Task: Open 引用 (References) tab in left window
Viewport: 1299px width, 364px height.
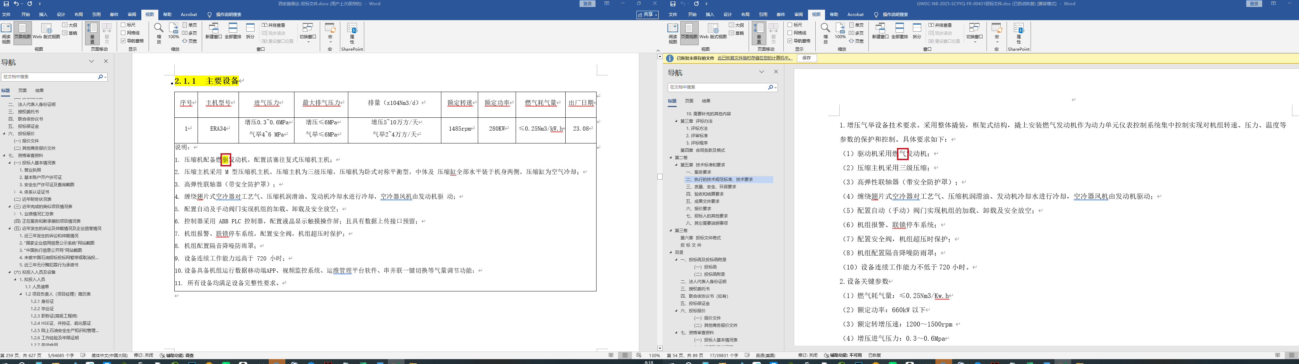Action: point(96,15)
